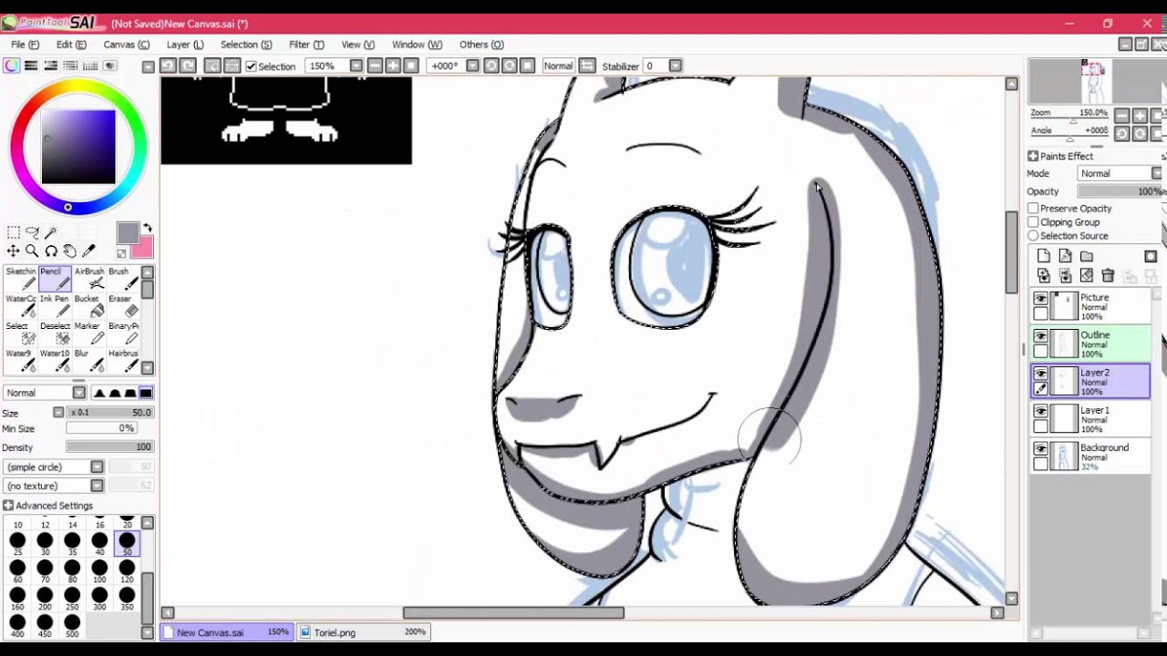This screenshot has height=656, width=1167.
Task: Hide the Picture layer
Action: coord(1040,299)
